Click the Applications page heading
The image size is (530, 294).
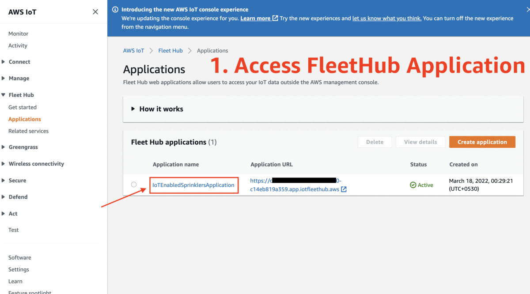[154, 70]
